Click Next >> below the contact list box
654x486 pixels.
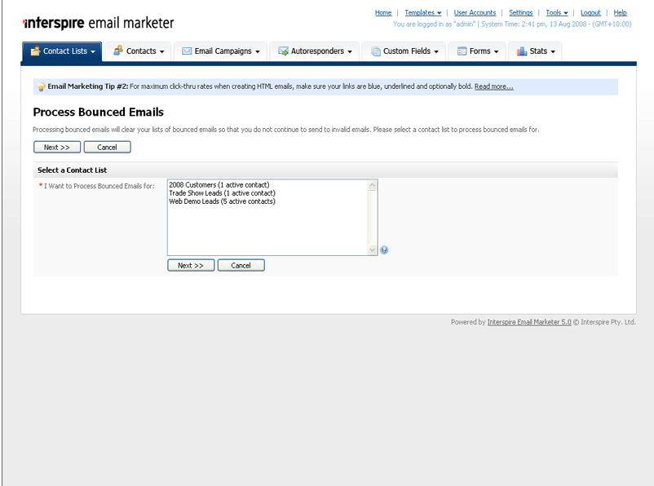191,265
